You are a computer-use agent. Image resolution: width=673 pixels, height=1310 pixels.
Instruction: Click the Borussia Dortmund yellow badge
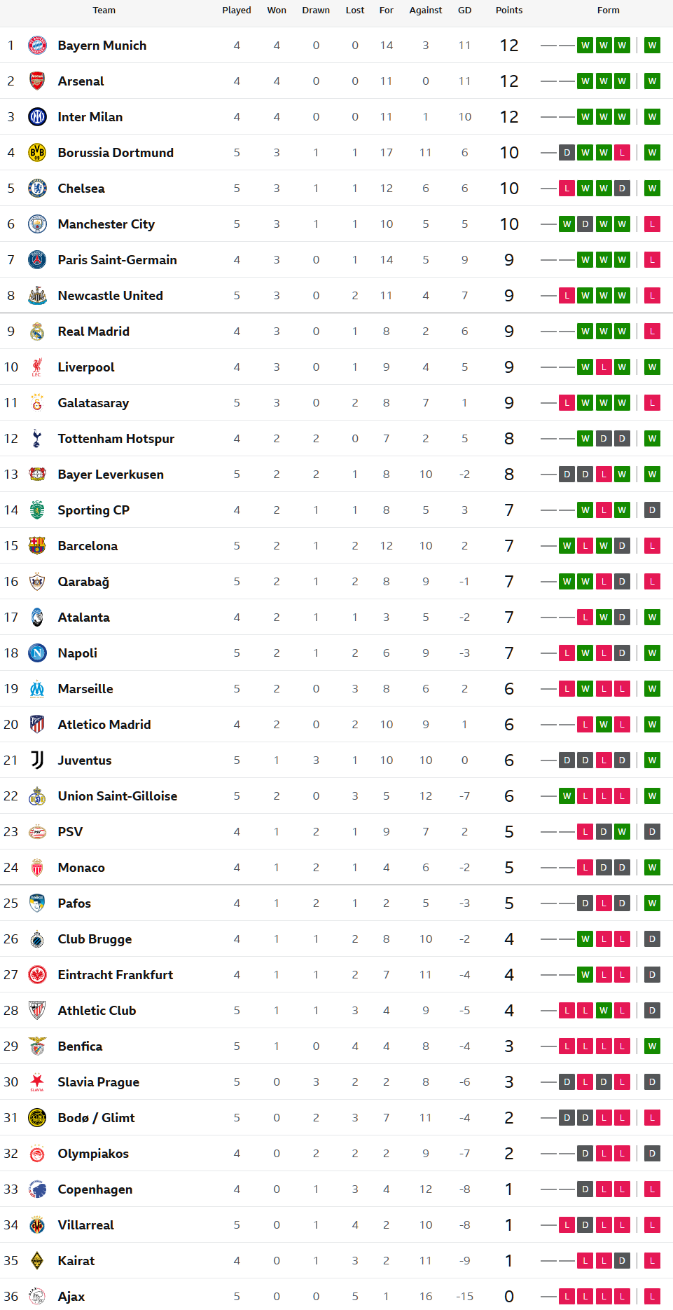tap(37, 153)
